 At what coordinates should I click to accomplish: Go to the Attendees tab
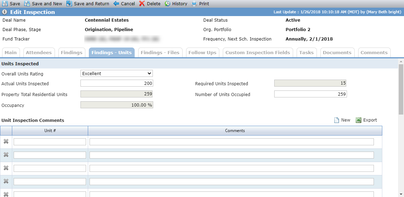pos(39,52)
